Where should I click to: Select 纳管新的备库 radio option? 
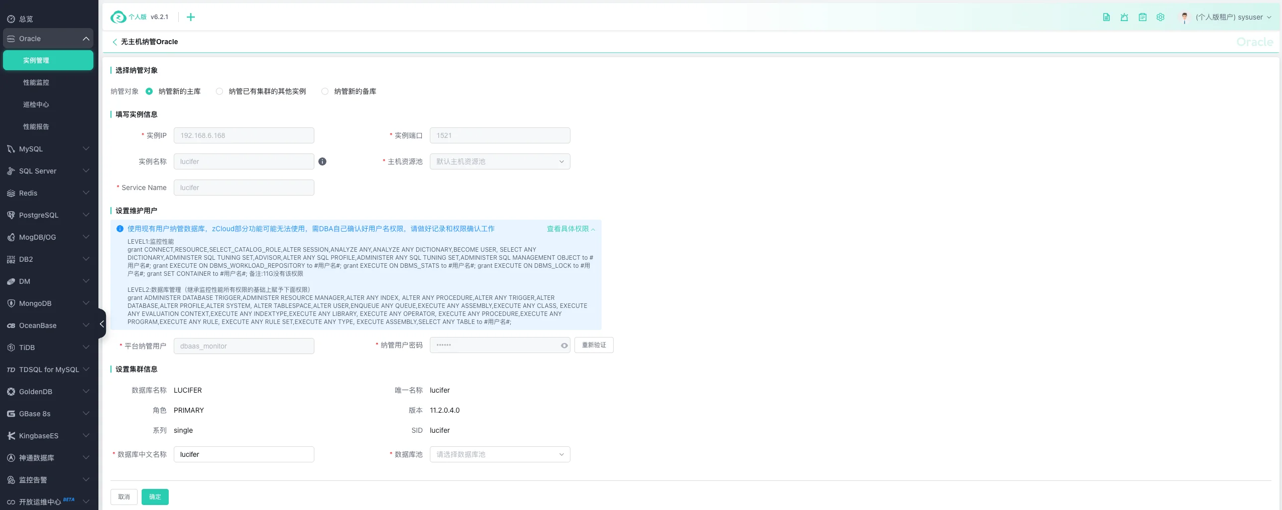point(325,91)
